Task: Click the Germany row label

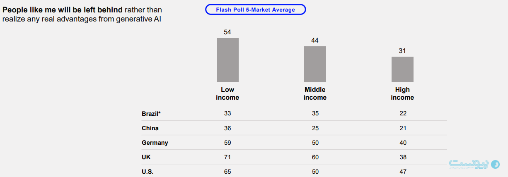Action: 155,143
